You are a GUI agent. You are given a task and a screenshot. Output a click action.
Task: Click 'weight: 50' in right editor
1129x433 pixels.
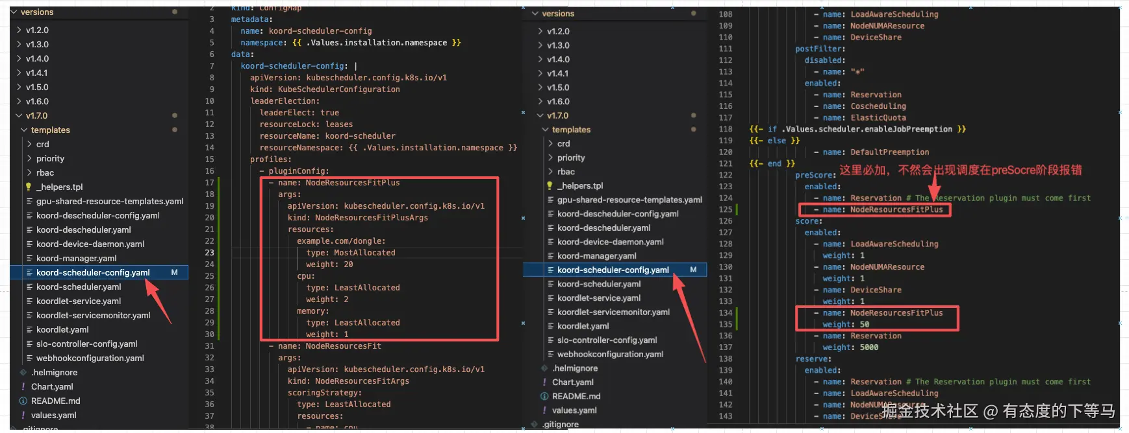[846, 324]
